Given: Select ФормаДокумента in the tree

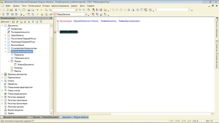Looking at the screenshot, I should (26, 65).
